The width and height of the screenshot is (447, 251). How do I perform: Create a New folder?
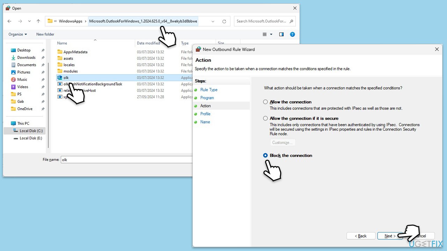tap(45, 34)
